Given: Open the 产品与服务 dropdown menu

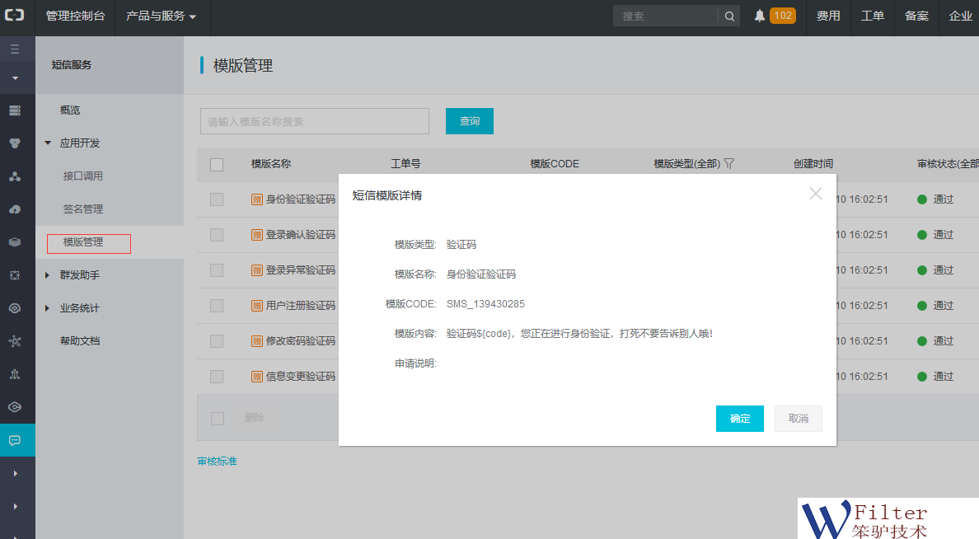Looking at the screenshot, I should 161,16.
